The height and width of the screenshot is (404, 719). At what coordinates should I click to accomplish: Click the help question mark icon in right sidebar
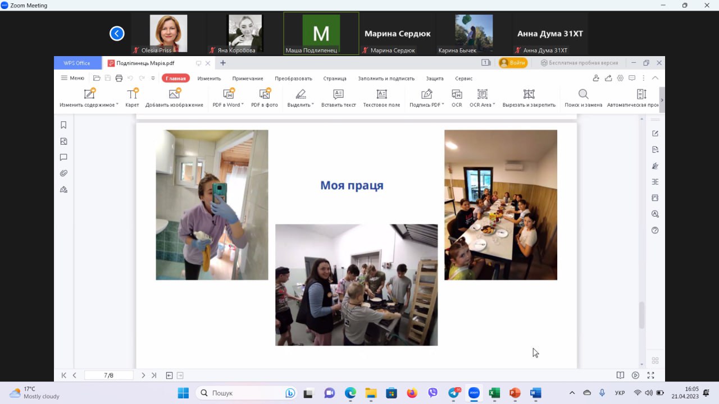655,230
